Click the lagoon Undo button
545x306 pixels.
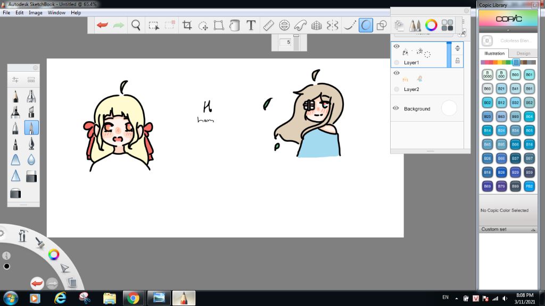[x=37, y=284]
